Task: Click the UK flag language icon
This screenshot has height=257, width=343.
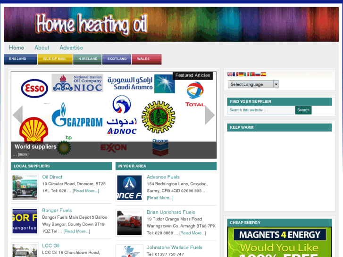Action: (230, 74)
